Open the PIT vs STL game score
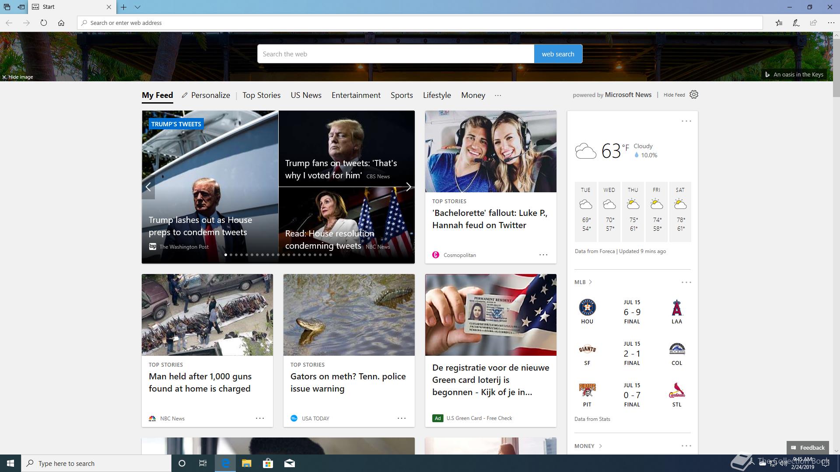 click(x=632, y=395)
